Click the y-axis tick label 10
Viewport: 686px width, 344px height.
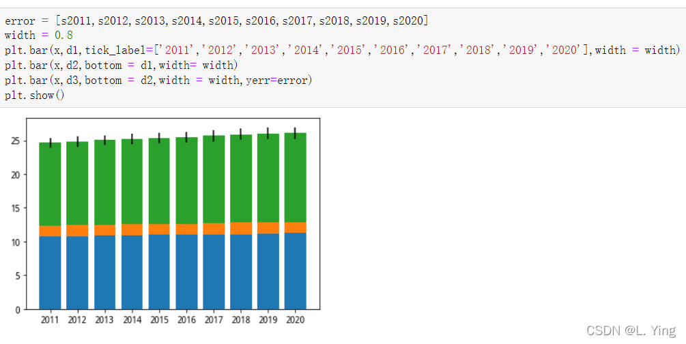[x=15, y=242]
